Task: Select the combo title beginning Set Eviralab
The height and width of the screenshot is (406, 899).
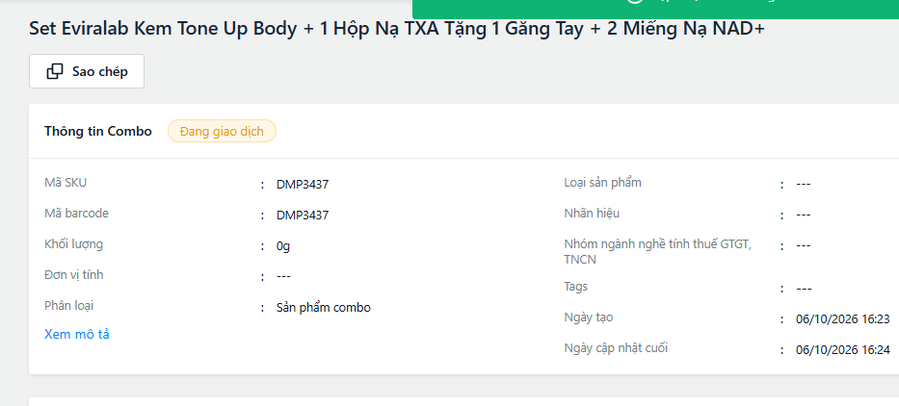Action: pyautogui.click(x=397, y=29)
